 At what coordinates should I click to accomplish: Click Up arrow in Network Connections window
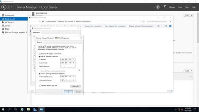[40, 22]
